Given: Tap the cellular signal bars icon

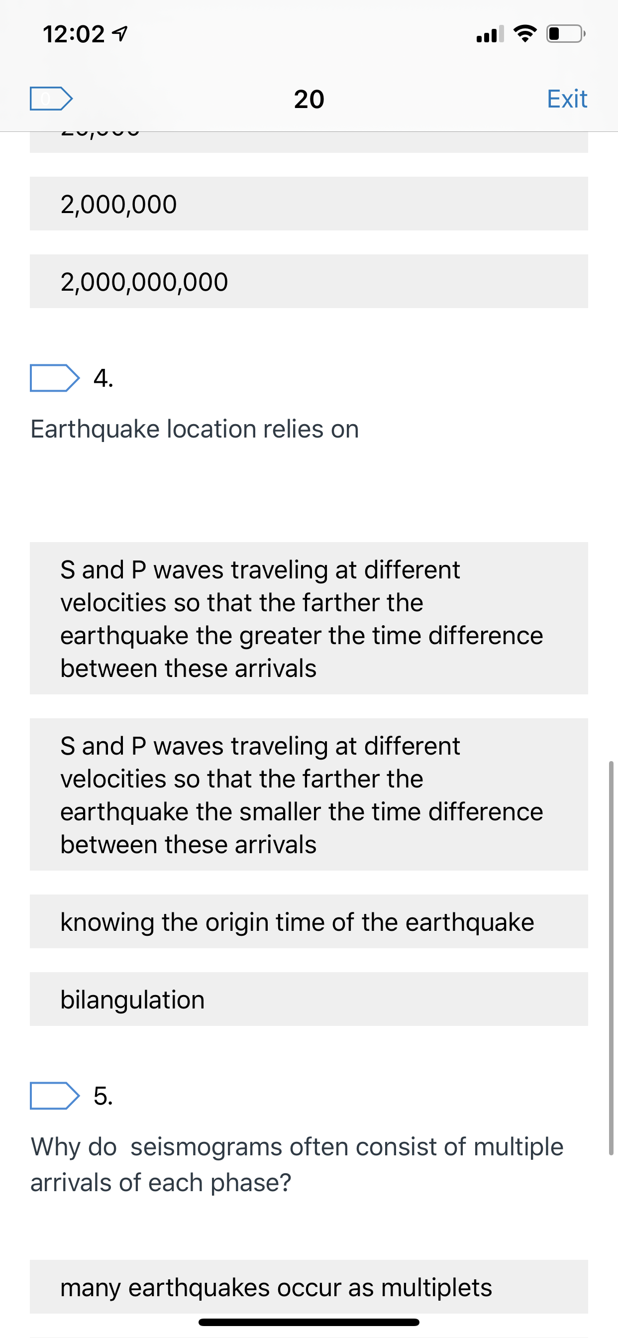Looking at the screenshot, I should 490,34.
